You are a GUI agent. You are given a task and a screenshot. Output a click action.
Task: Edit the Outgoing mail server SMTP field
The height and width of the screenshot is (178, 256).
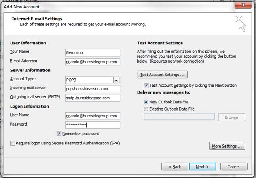tap(92, 98)
